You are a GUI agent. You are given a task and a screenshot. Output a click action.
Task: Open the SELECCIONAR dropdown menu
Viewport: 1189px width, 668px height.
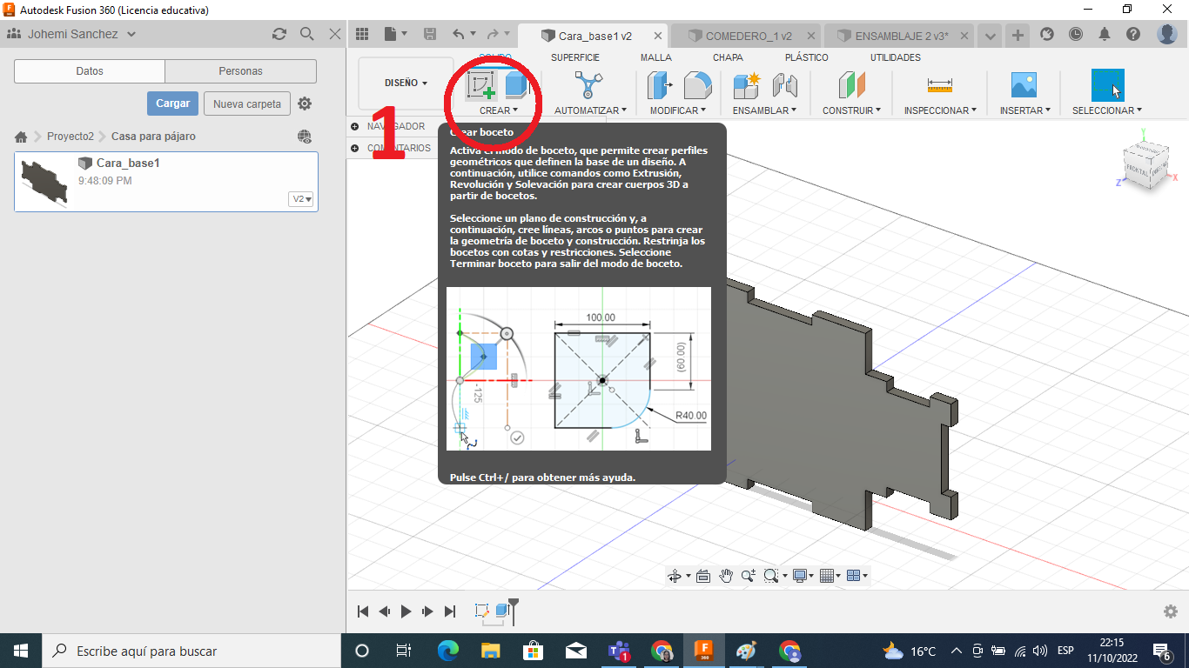[1107, 110]
